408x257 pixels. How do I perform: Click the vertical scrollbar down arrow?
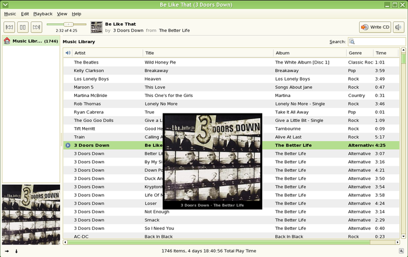[x=403, y=236]
